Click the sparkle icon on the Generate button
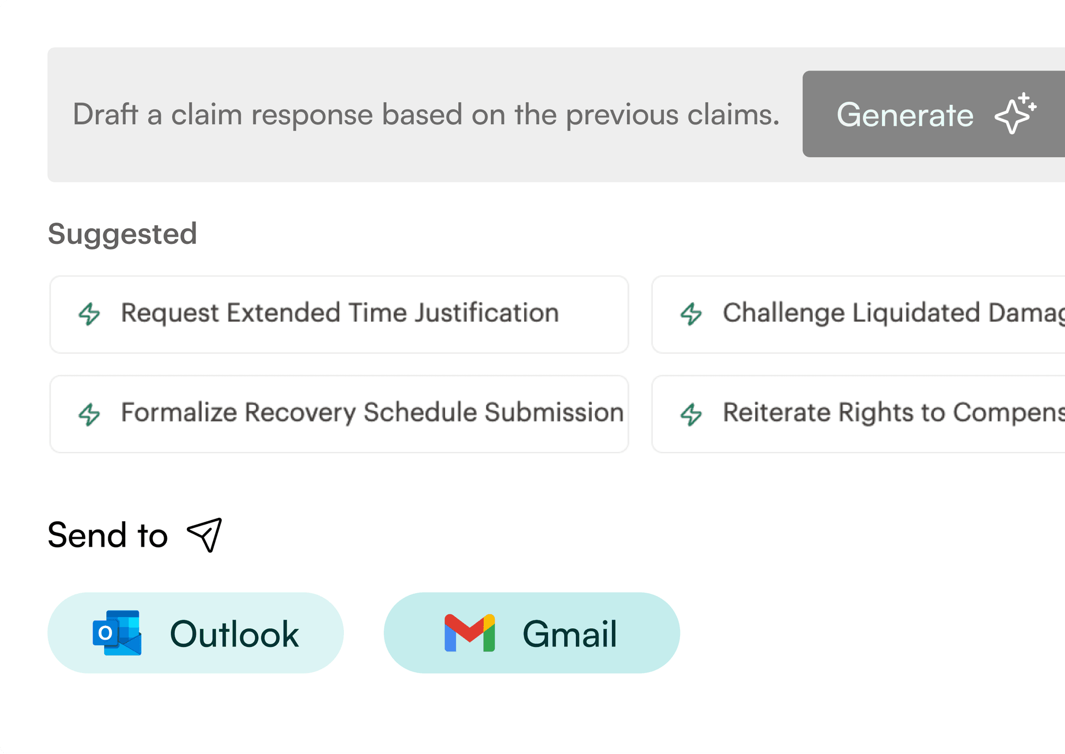 (x=1014, y=115)
